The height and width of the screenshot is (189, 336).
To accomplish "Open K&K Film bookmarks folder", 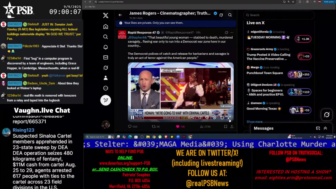I will pos(91,7).
